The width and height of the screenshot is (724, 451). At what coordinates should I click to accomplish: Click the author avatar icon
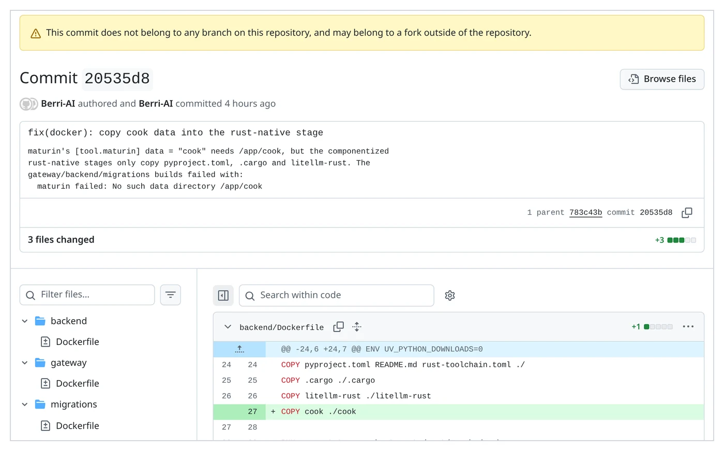28,104
